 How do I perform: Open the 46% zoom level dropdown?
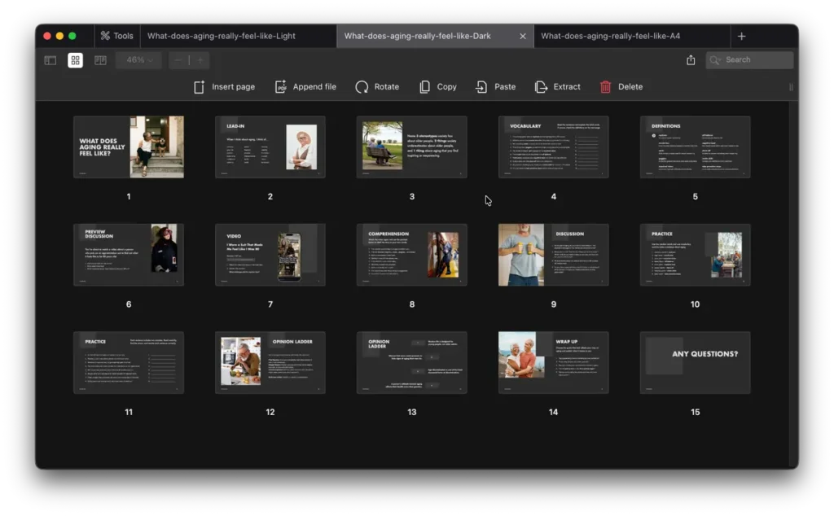pyautogui.click(x=138, y=60)
